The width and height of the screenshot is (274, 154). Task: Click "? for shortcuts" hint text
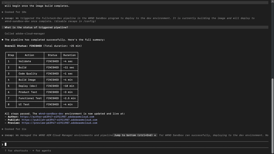pyautogui.click(x=16, y=150)
